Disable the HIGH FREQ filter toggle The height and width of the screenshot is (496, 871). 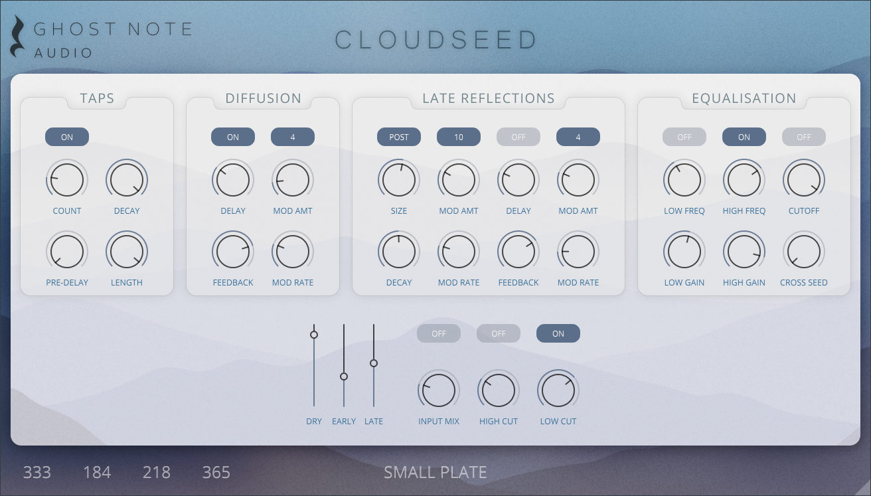point(744,137)
